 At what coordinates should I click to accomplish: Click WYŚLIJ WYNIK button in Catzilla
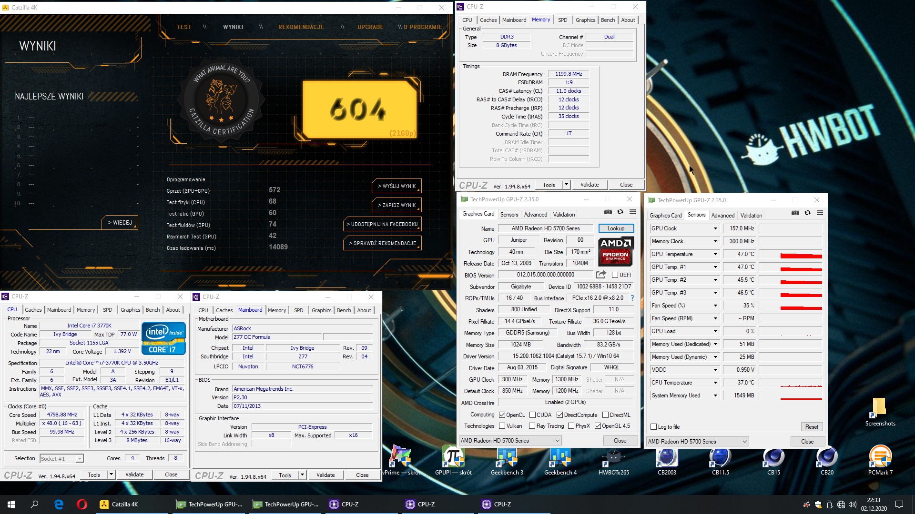pyautogui.click(x=396, y=186)
